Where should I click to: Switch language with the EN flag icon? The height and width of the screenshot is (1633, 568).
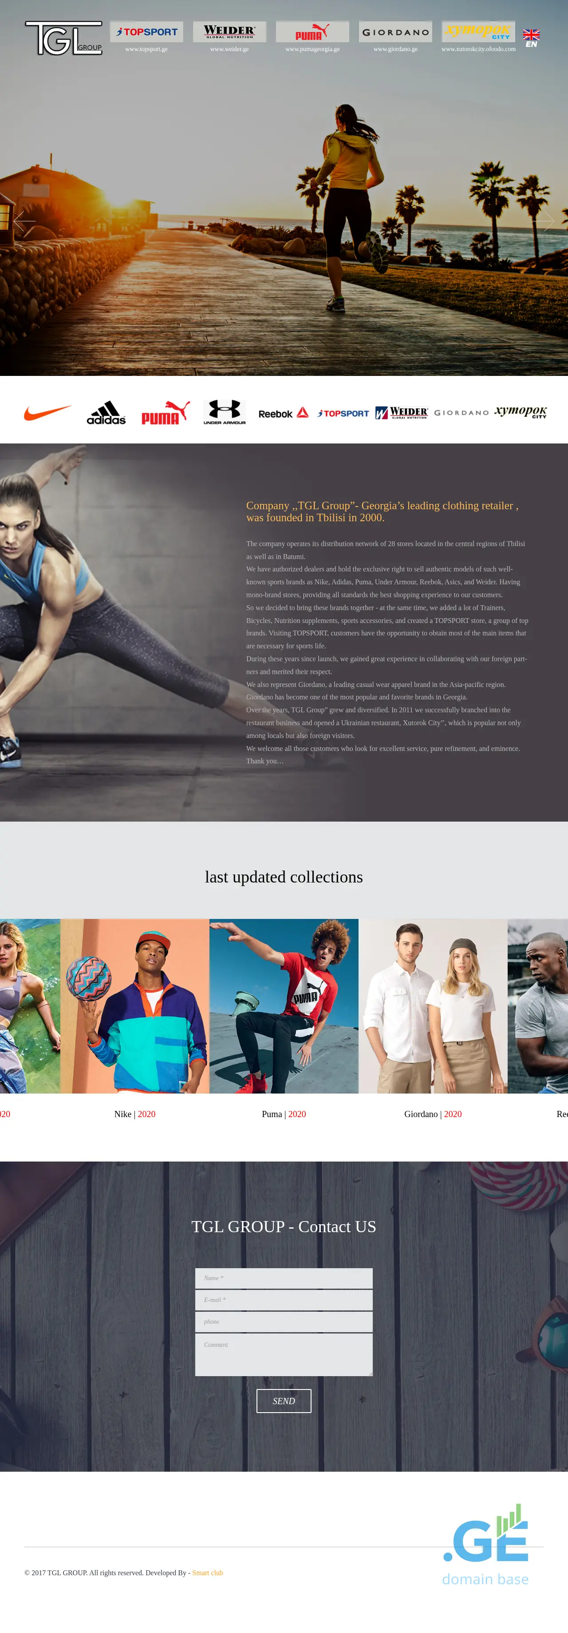(x=531, y=38)
